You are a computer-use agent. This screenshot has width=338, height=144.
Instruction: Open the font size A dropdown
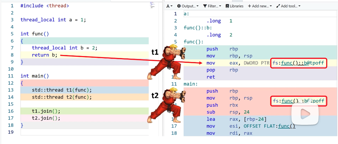[x=170, y=6]
